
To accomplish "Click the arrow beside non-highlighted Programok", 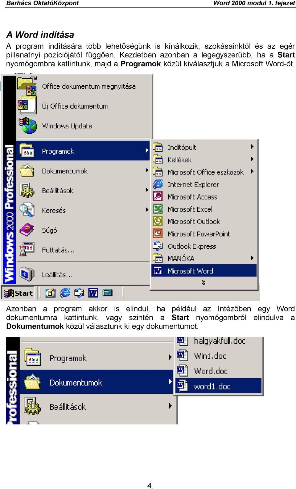I will [170, 357].
